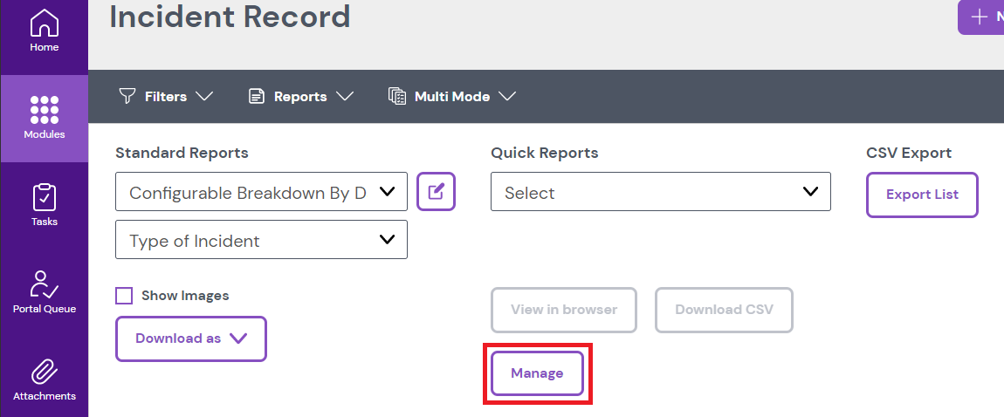The height and width of the screenshot is (417, 1004).
Task: Expand the Configurable Breakdown report dropdown
Action: click(x=261, y=193)
